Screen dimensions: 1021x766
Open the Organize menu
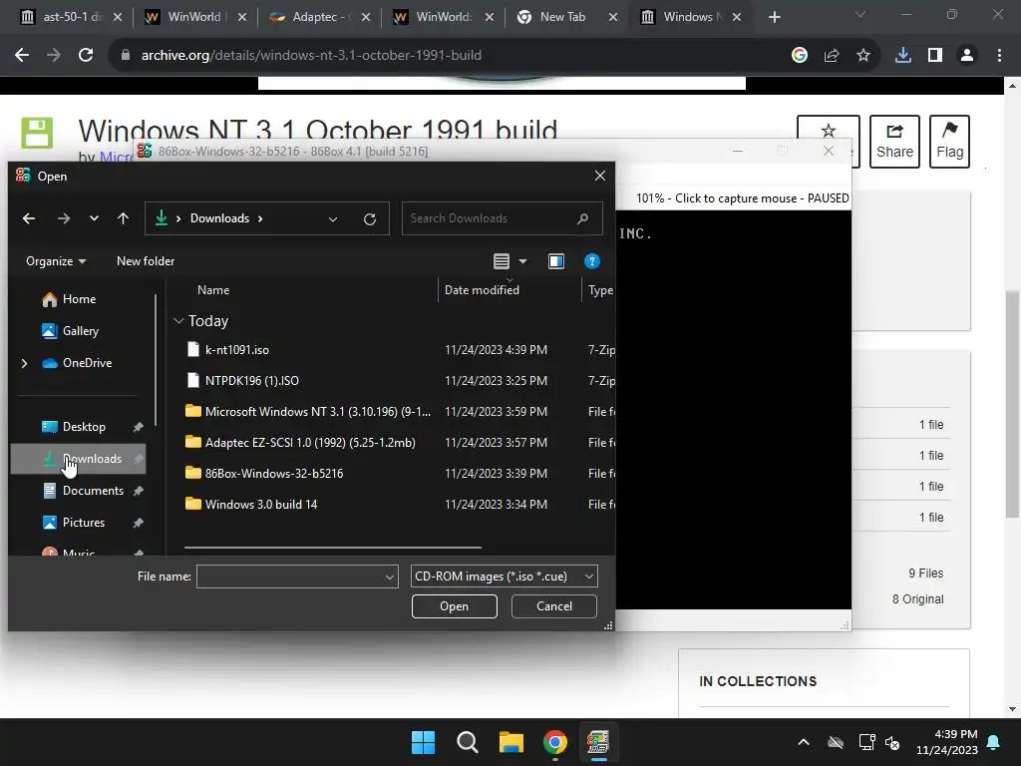coord(56,261)
